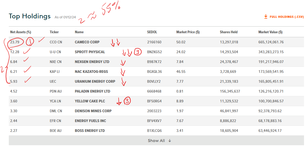Click the Shares Held column header

(229, 32)
